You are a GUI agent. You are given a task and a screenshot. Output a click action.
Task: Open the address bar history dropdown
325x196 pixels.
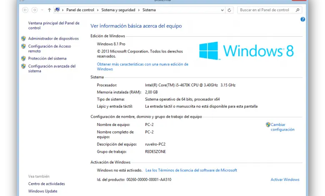point(222,10)
